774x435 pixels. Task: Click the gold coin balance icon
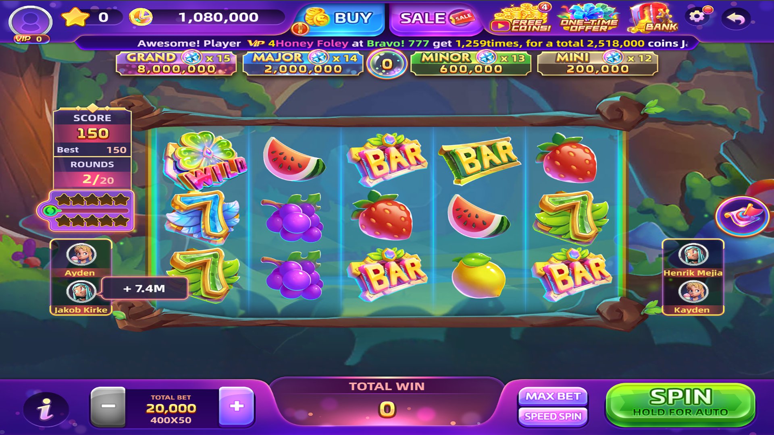pyautogui.click(x=141, y=17)
